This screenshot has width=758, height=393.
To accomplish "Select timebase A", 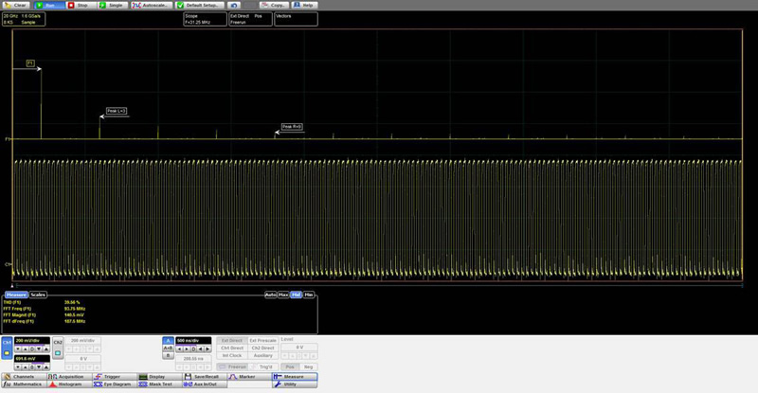I will click(168, 341).
